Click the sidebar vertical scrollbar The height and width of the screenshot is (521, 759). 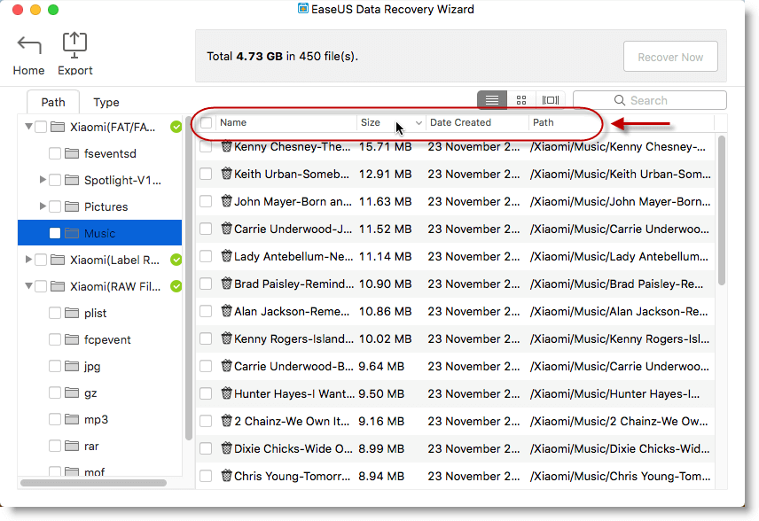tap(188, 278)
